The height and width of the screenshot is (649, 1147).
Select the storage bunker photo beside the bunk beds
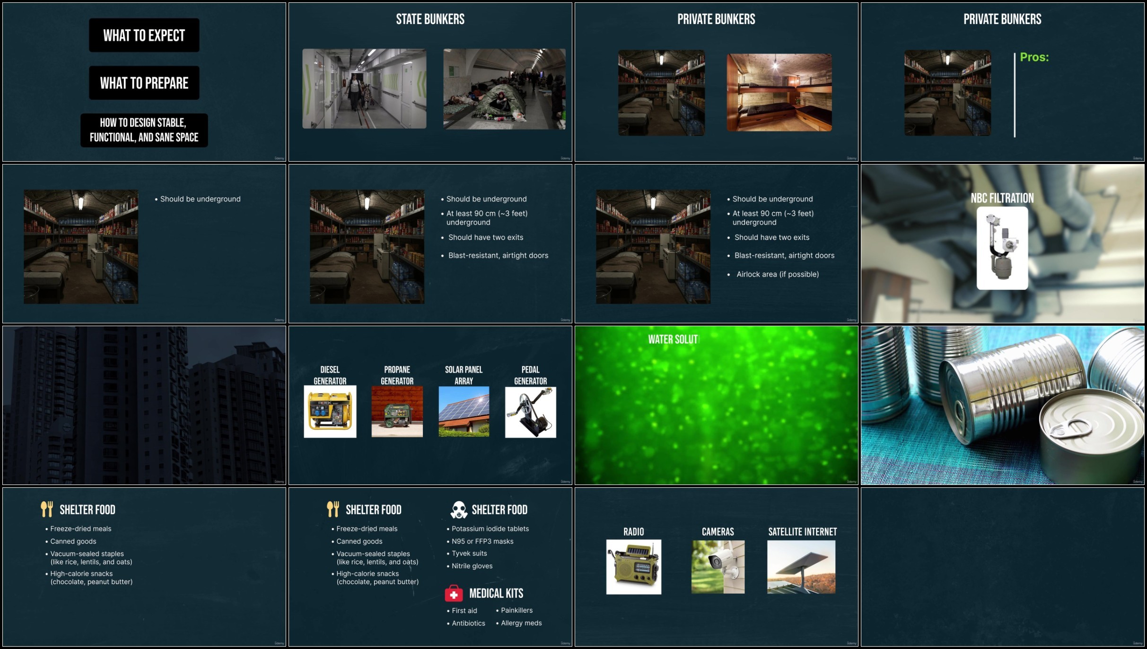[661, 93]
